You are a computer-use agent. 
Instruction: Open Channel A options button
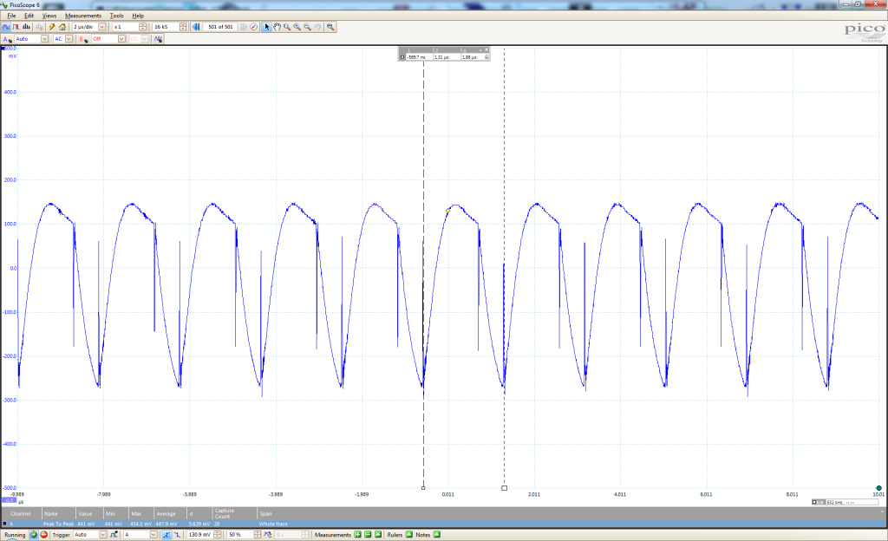[7, 39]
